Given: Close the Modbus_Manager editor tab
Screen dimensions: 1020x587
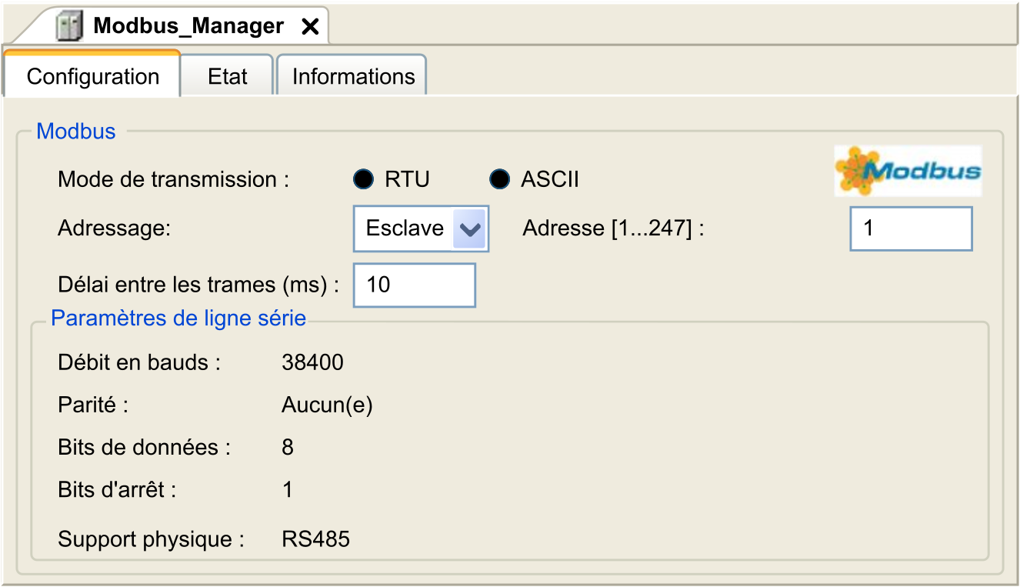Looking at the screenshot, I should pos(310,27).
